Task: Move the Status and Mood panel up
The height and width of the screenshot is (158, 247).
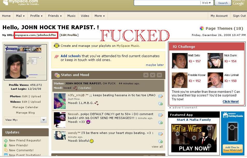Action: (146, 75)
